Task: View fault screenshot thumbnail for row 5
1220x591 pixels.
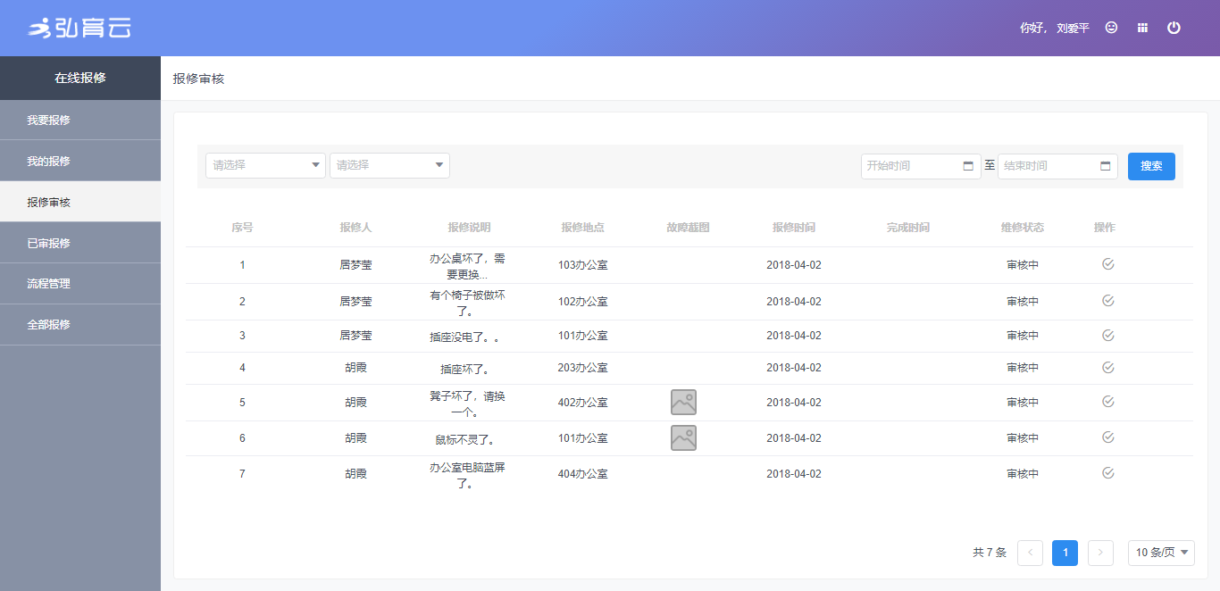Action: 683,403
